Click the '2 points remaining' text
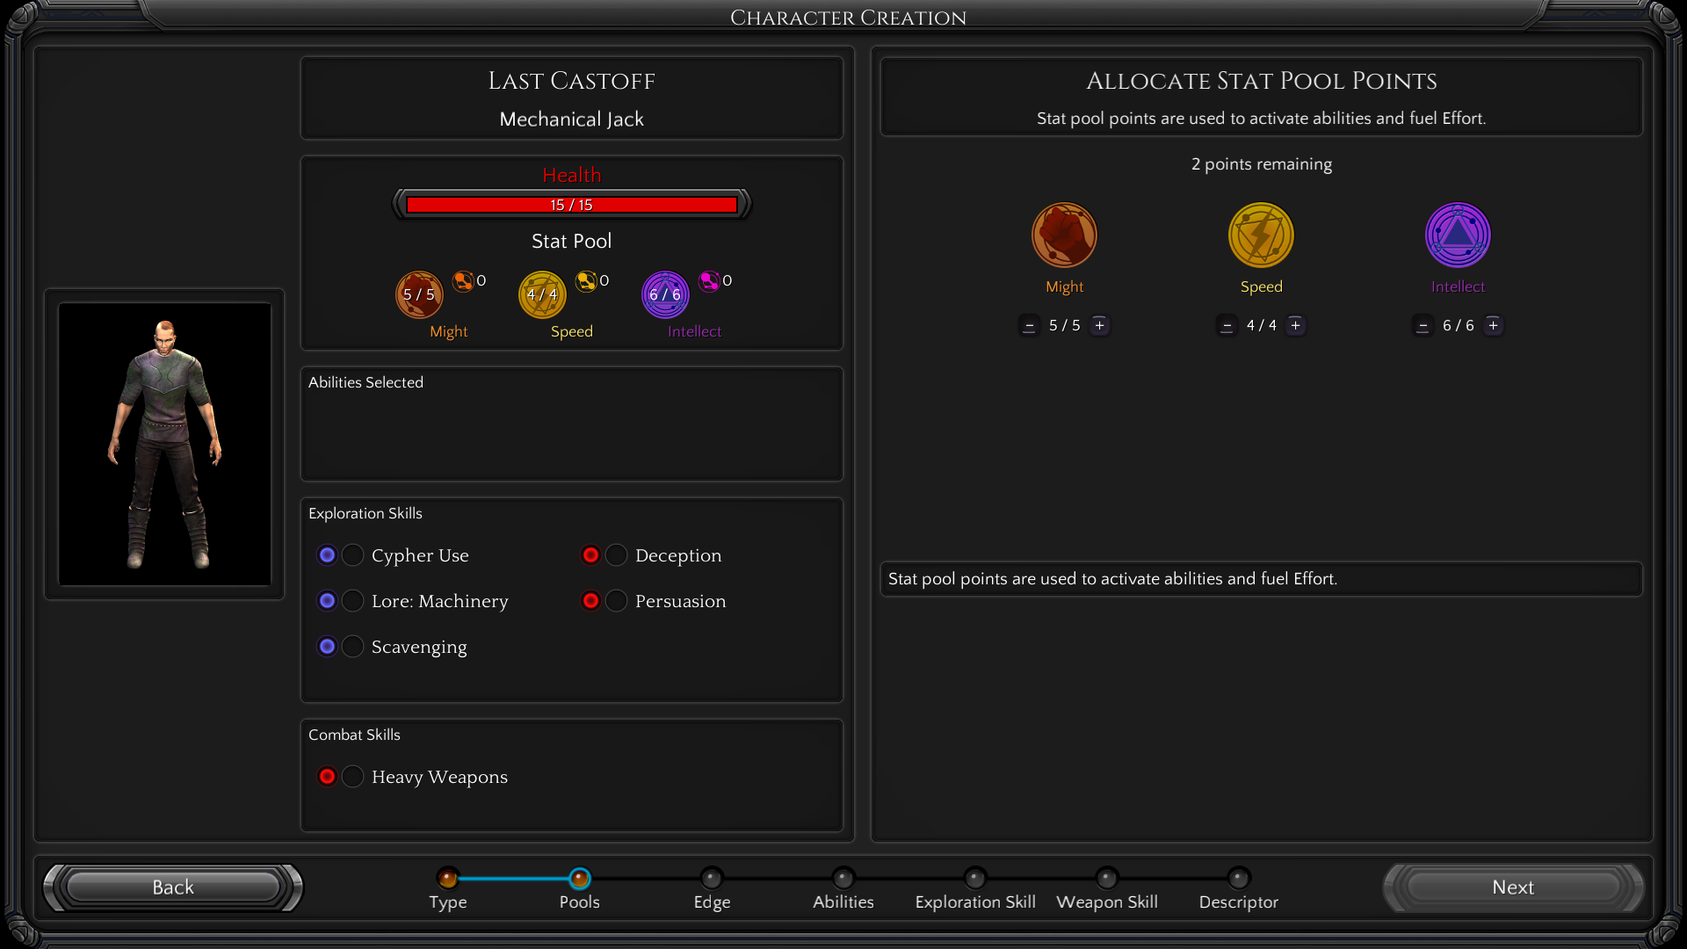Viewport: 1687px width, 949px height. click(1261, 164)
